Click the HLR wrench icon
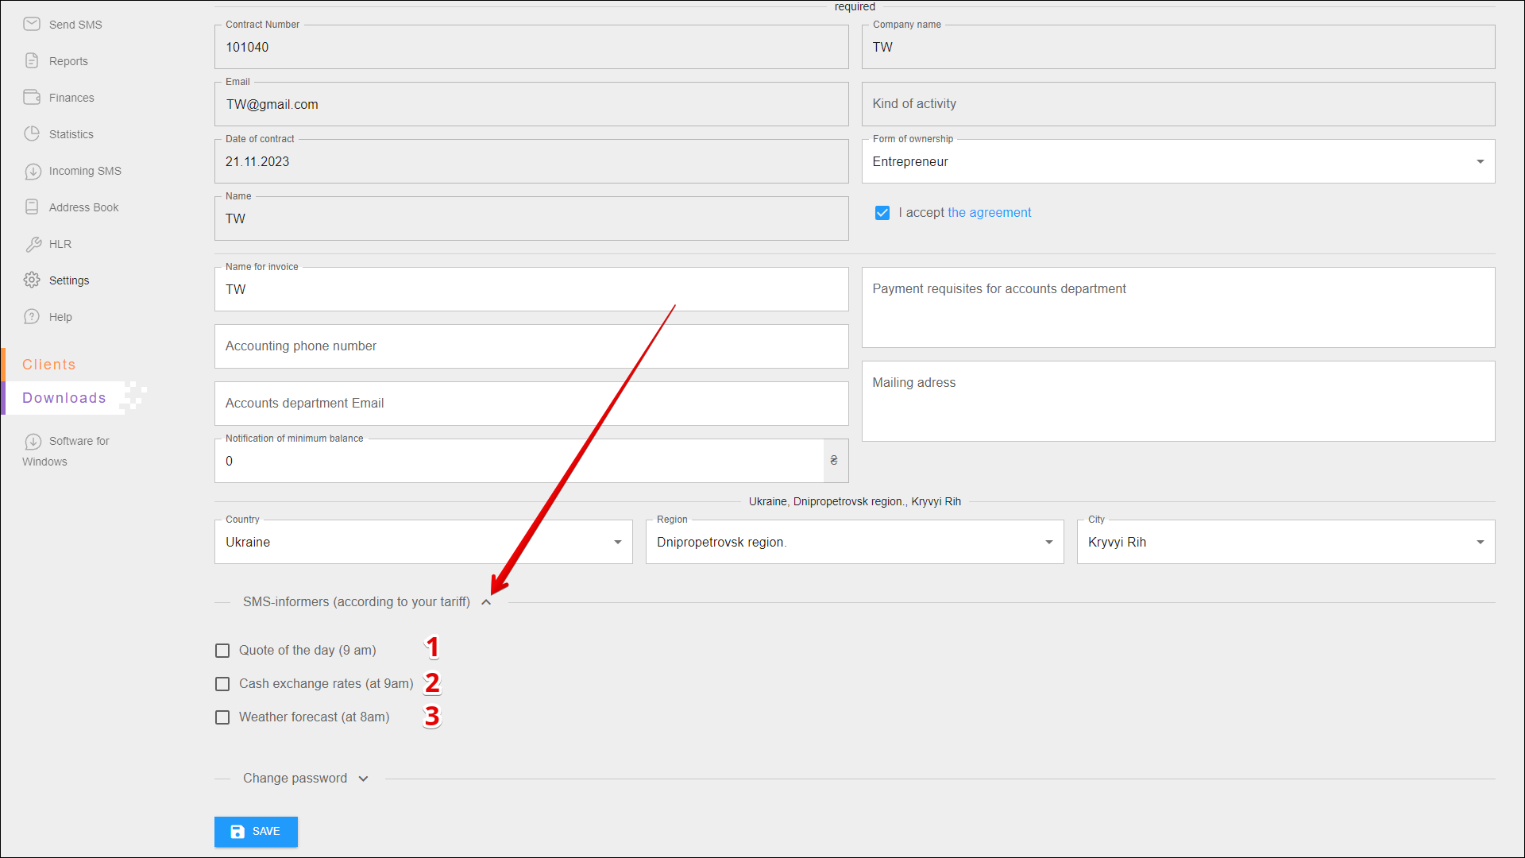This screenshot has width=1525, height=858. (x=33, y=244)
